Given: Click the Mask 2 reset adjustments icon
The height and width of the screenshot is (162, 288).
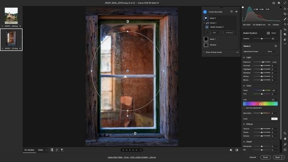Looking at the screenshot, I should 276,46.
